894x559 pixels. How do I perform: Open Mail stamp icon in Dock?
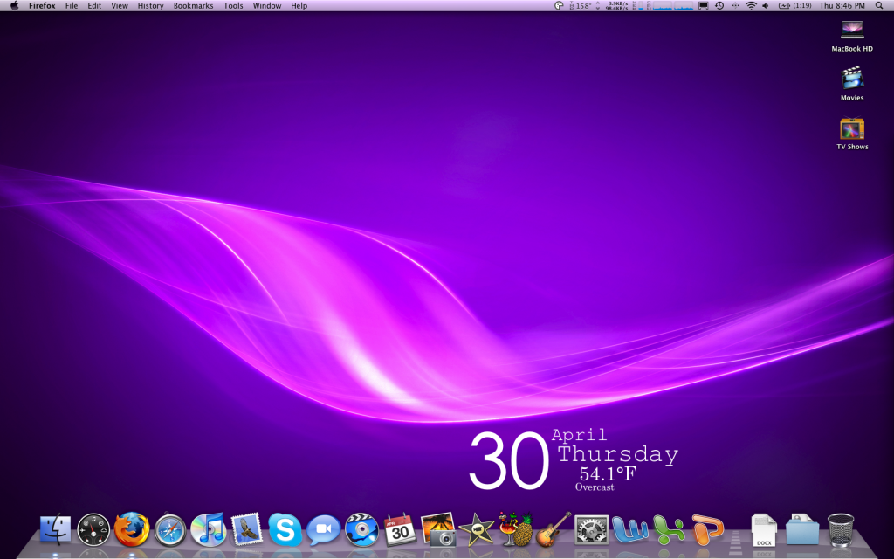tap(246, 530)
